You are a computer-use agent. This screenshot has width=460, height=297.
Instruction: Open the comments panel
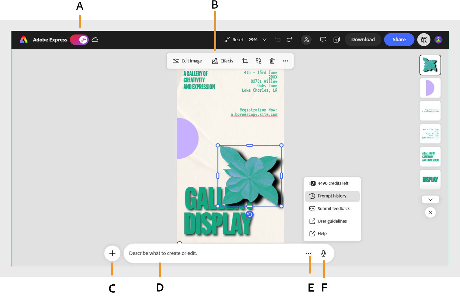tap(323, 40)
